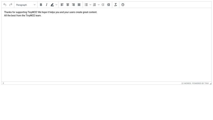Apply the background highlight color
This screenshot has height=120, width=213.
(x=52, y=5)
